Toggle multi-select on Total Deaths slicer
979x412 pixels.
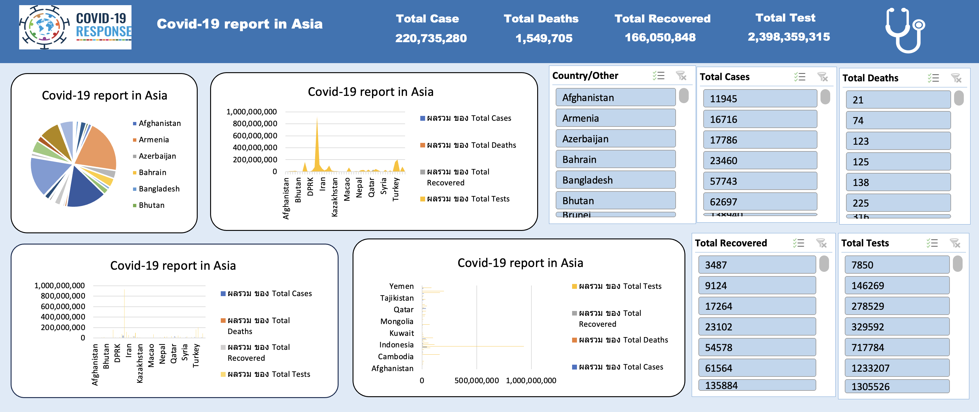coord(933,78)
